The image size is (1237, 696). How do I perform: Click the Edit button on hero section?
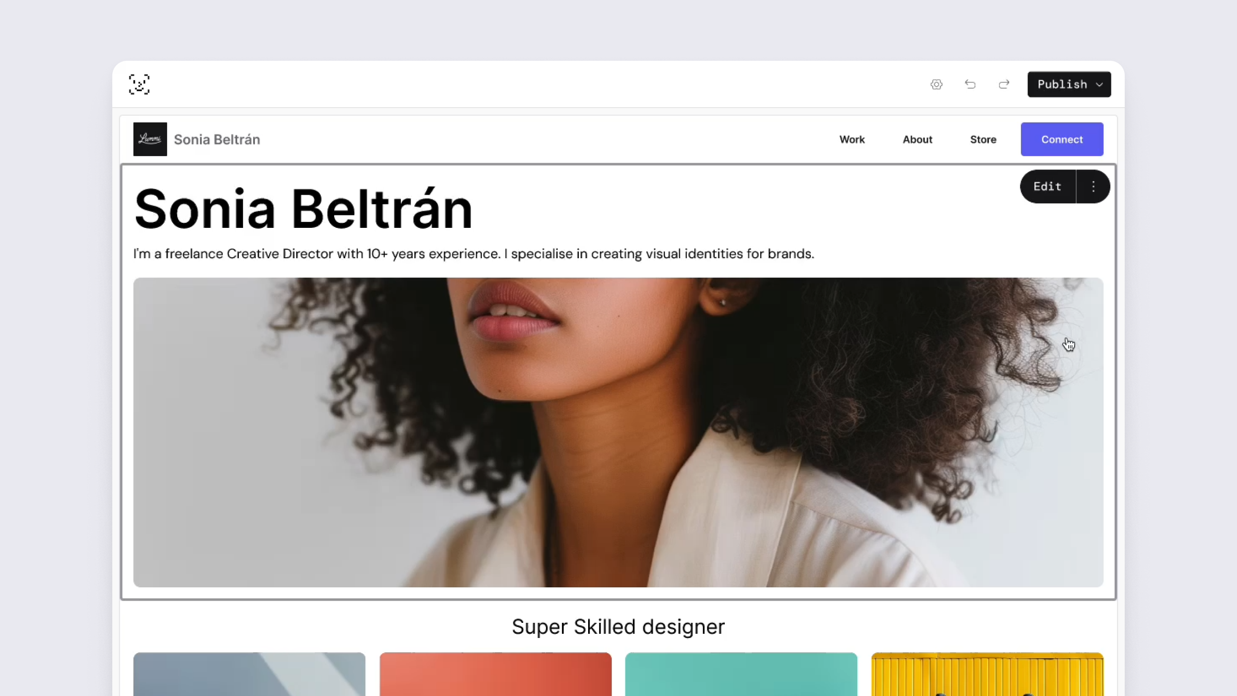tap(1047, 186)
